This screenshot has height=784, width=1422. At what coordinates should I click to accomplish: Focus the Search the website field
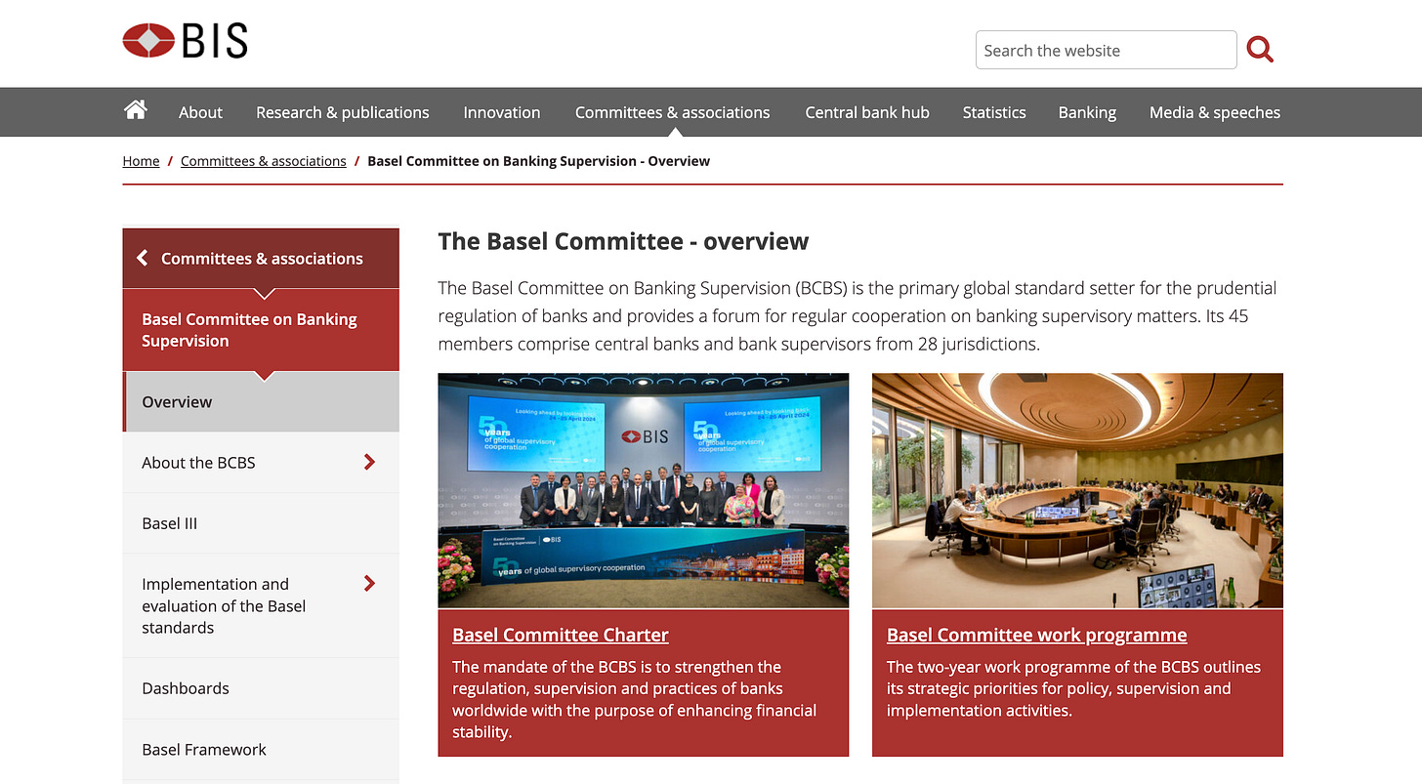tap(1106, 50)
